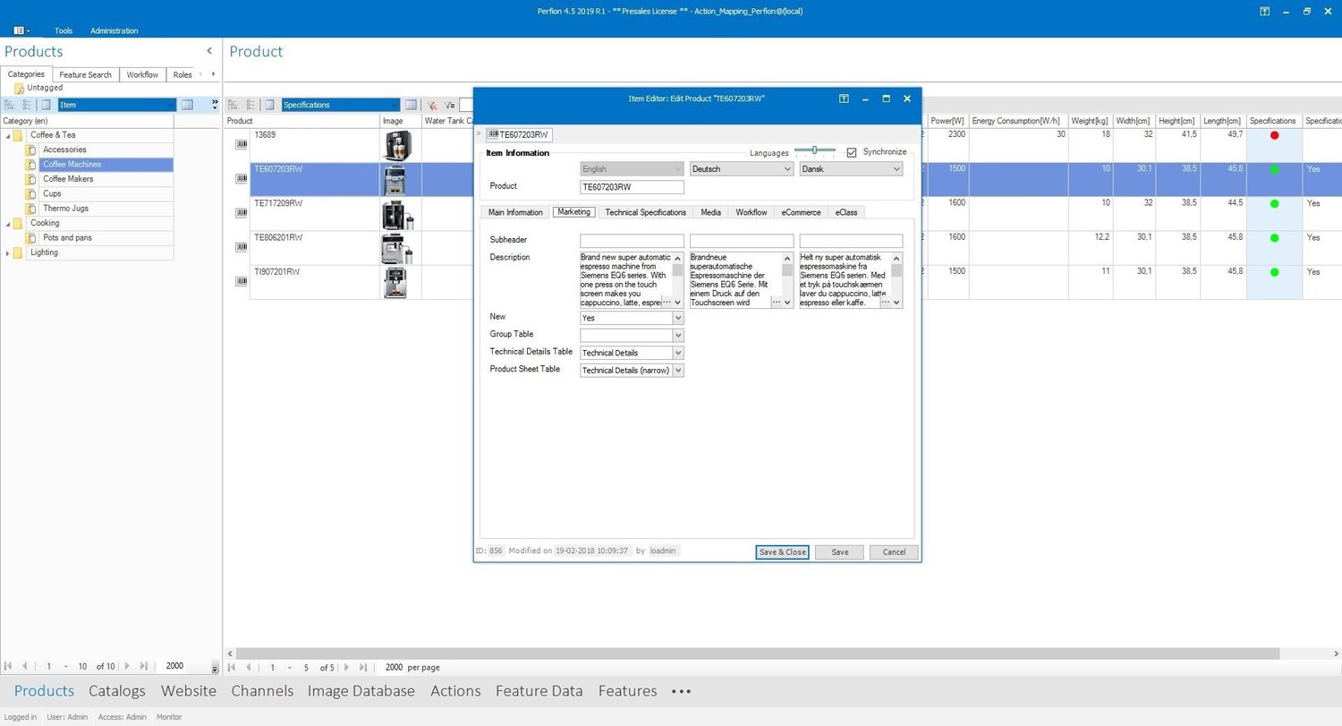This screenshot has width=1342, height=726.
Task: Click the Perfion help icon in the title bar
Action: [1265, 11]
